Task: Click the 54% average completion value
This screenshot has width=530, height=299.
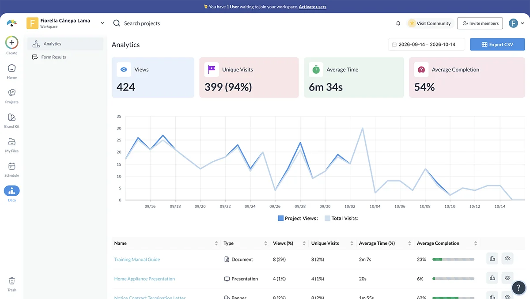Action: 424,87
